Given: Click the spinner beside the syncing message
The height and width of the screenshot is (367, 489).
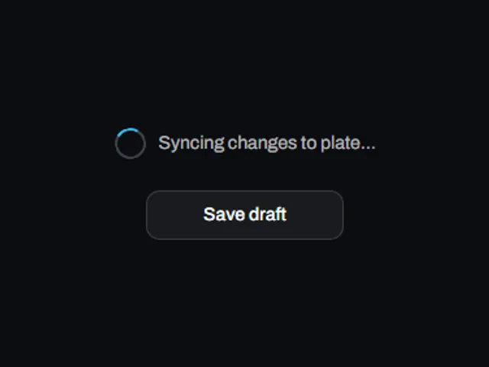Looking at the screenshot, I should 131,143.
